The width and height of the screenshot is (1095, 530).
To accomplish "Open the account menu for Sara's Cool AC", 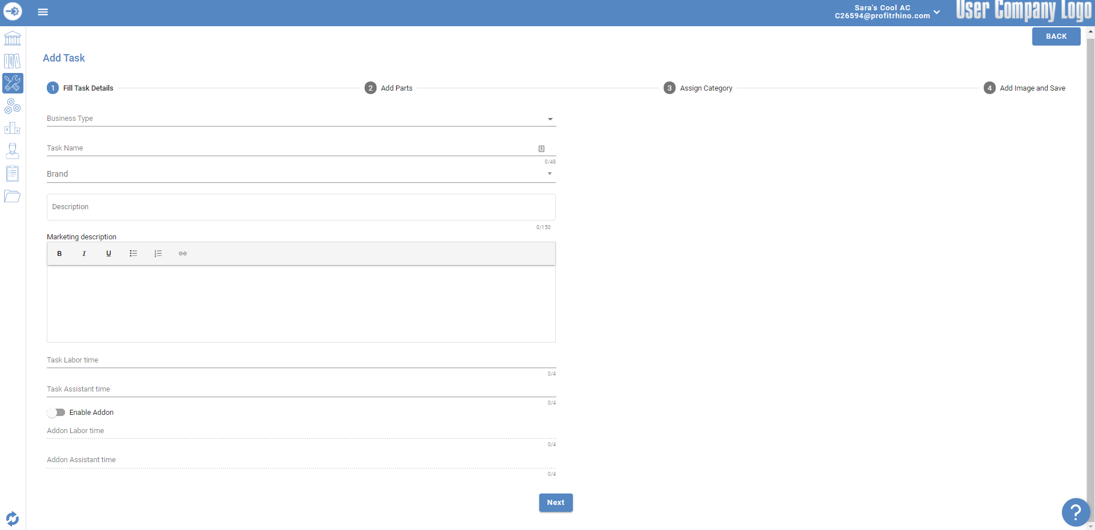I will coord(936,11).
